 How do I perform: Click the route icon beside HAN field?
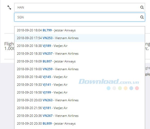click(9, 8)
